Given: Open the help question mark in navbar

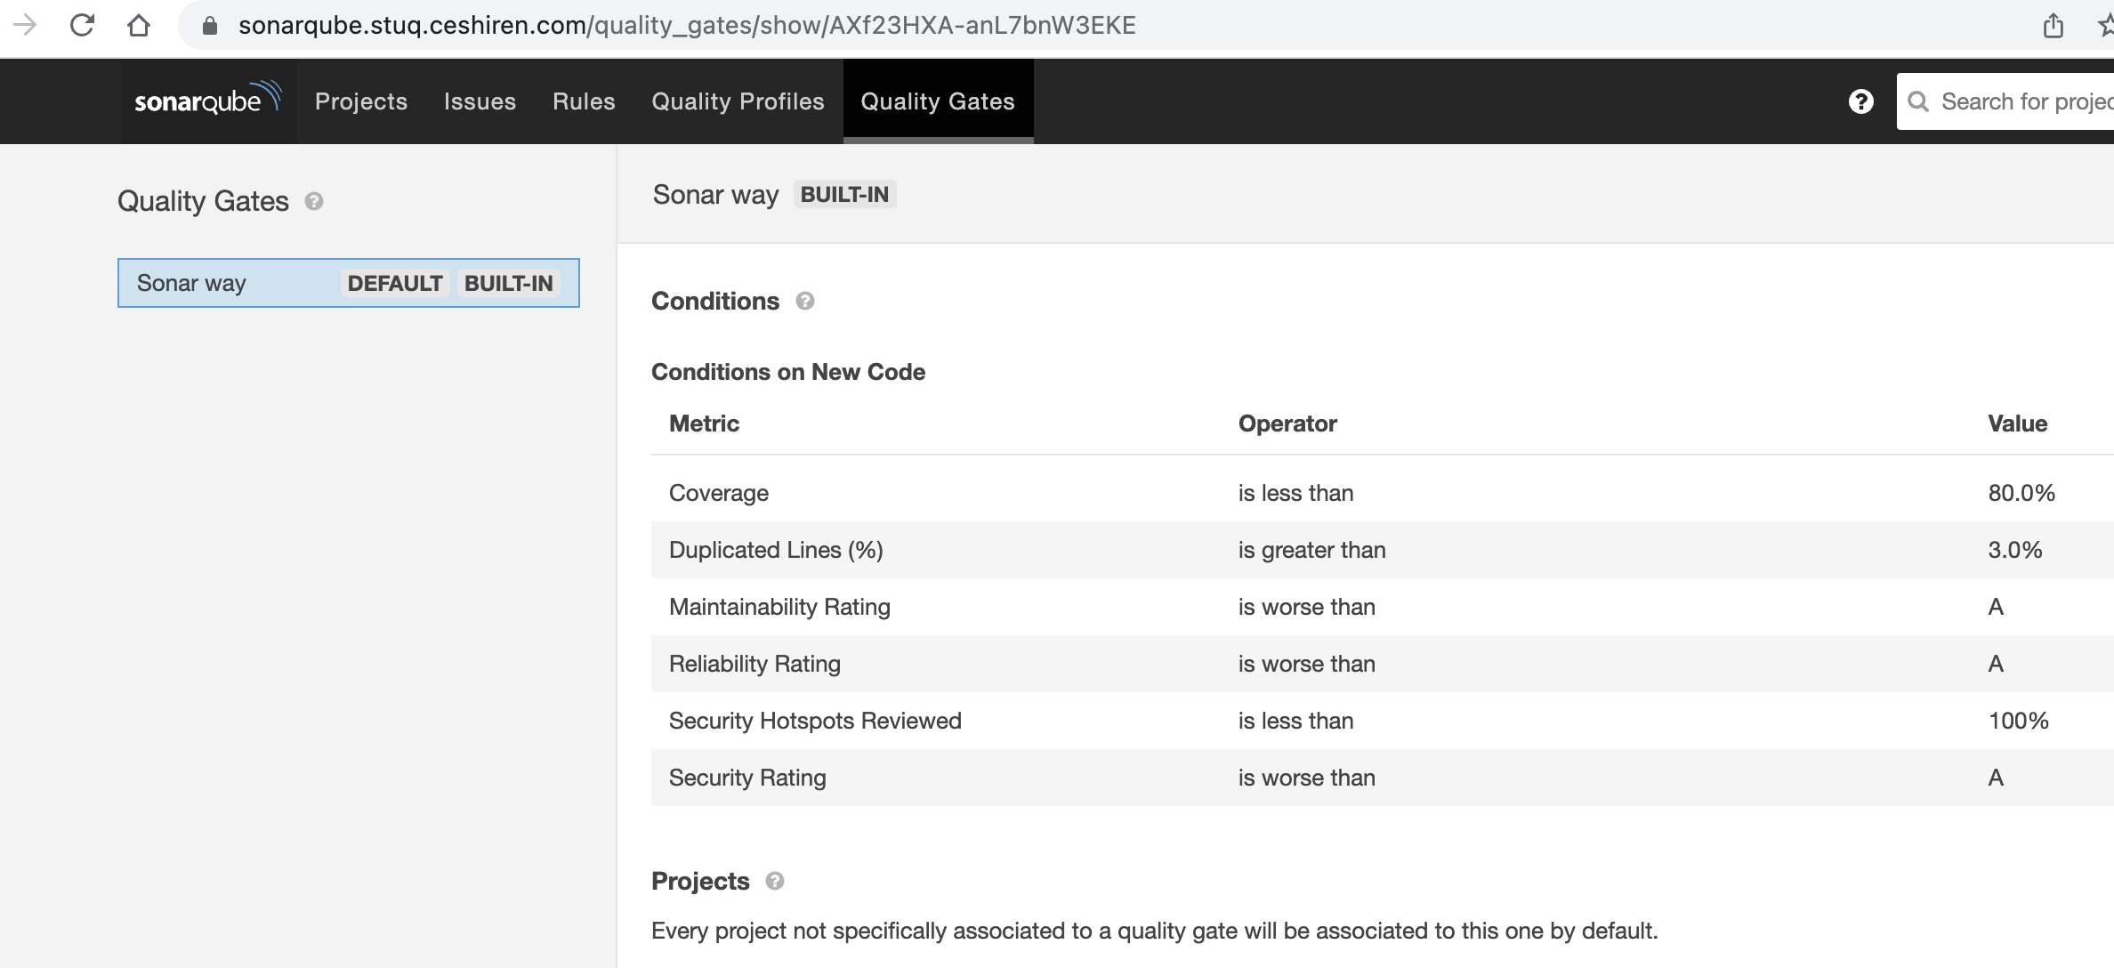Looking at the screenshot, I should tap(1860, 101).
